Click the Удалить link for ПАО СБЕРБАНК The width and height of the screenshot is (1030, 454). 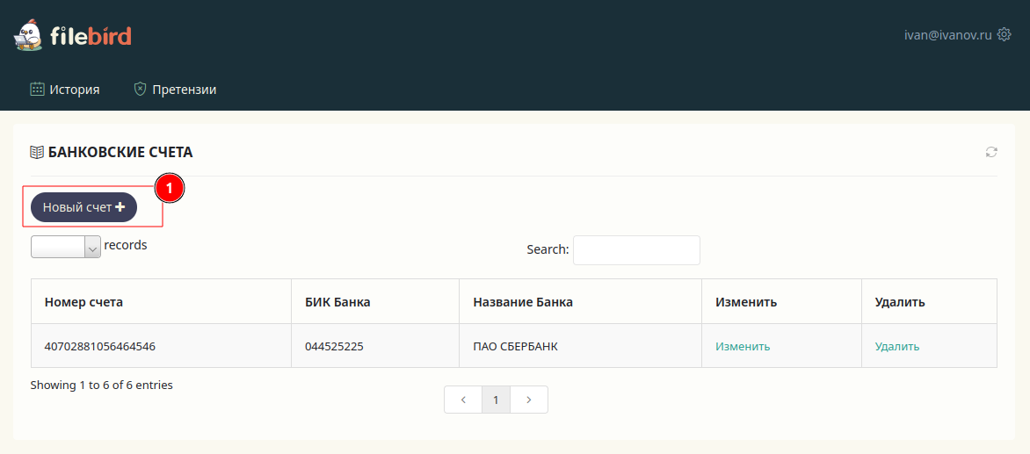tap(897, 346)
